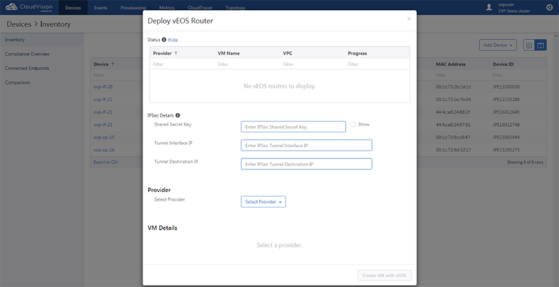Click Export to CSV link
This screenshot has height=287, width=559.
coord(106,162)
